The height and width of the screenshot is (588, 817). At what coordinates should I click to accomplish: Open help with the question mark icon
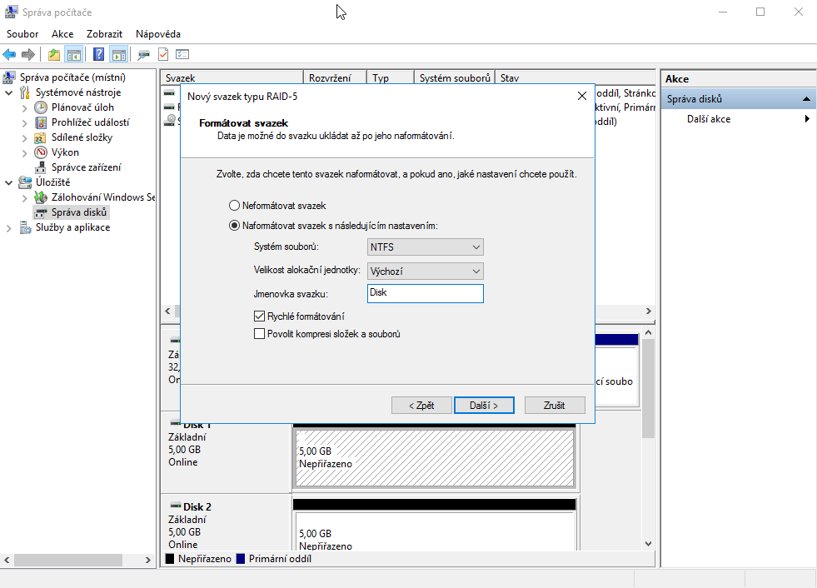click(x=98, y=54)
